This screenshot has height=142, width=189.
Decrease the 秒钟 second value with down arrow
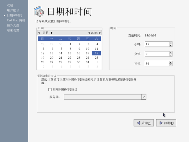(x=171, y=65)
